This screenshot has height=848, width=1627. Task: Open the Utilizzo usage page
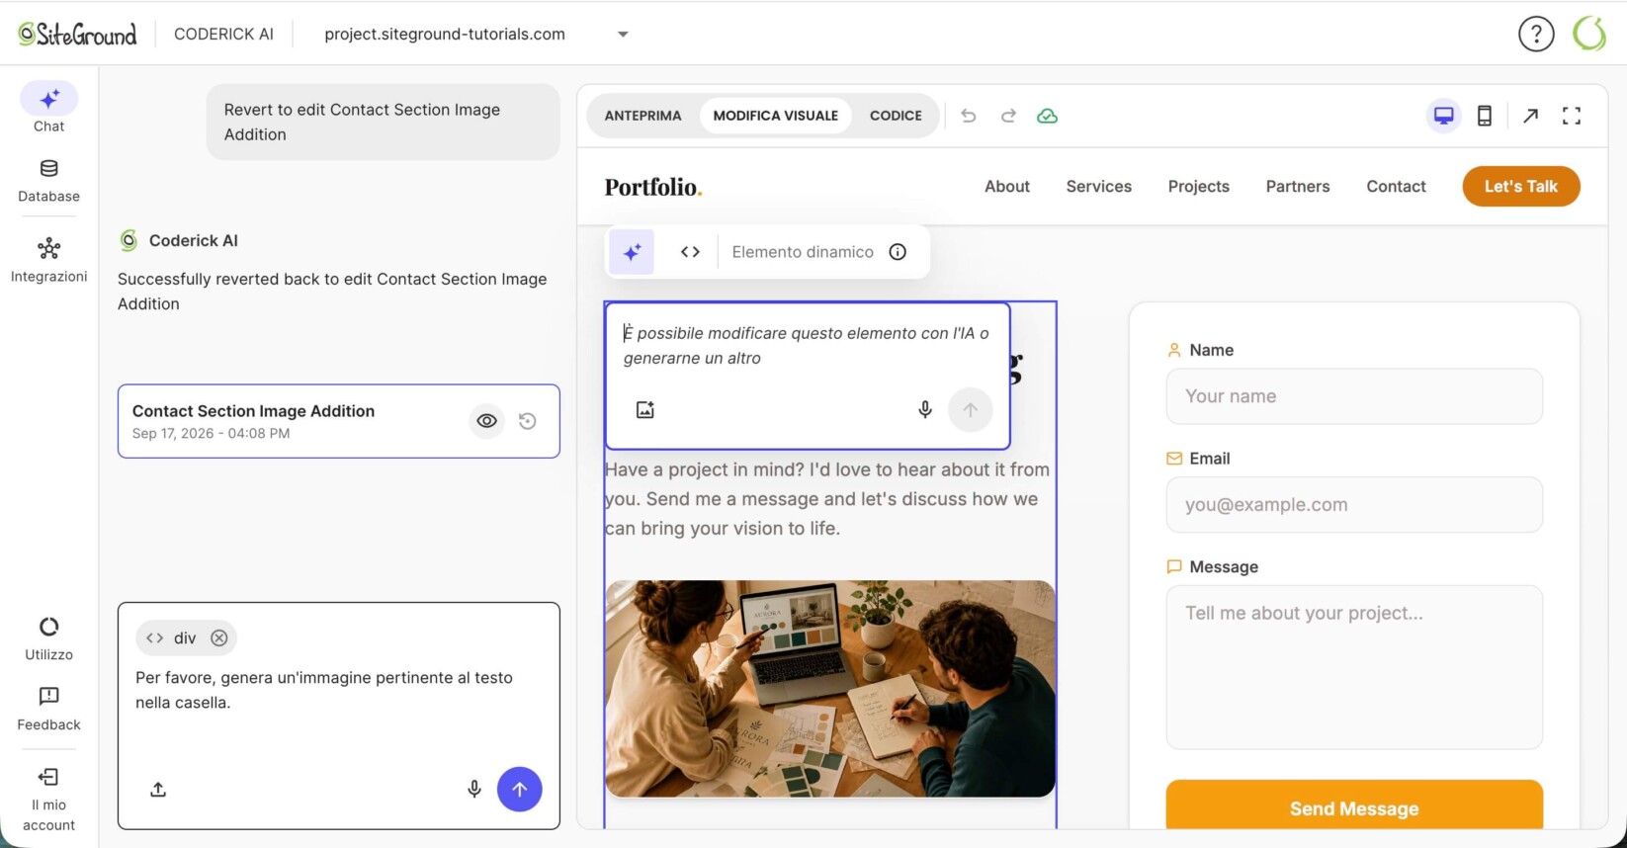point(48,638)
